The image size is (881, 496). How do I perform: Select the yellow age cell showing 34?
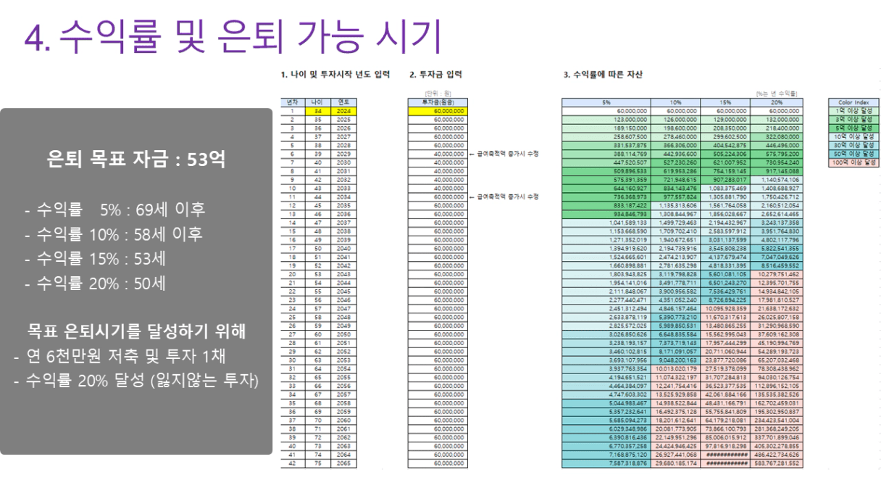coord(318,111)
